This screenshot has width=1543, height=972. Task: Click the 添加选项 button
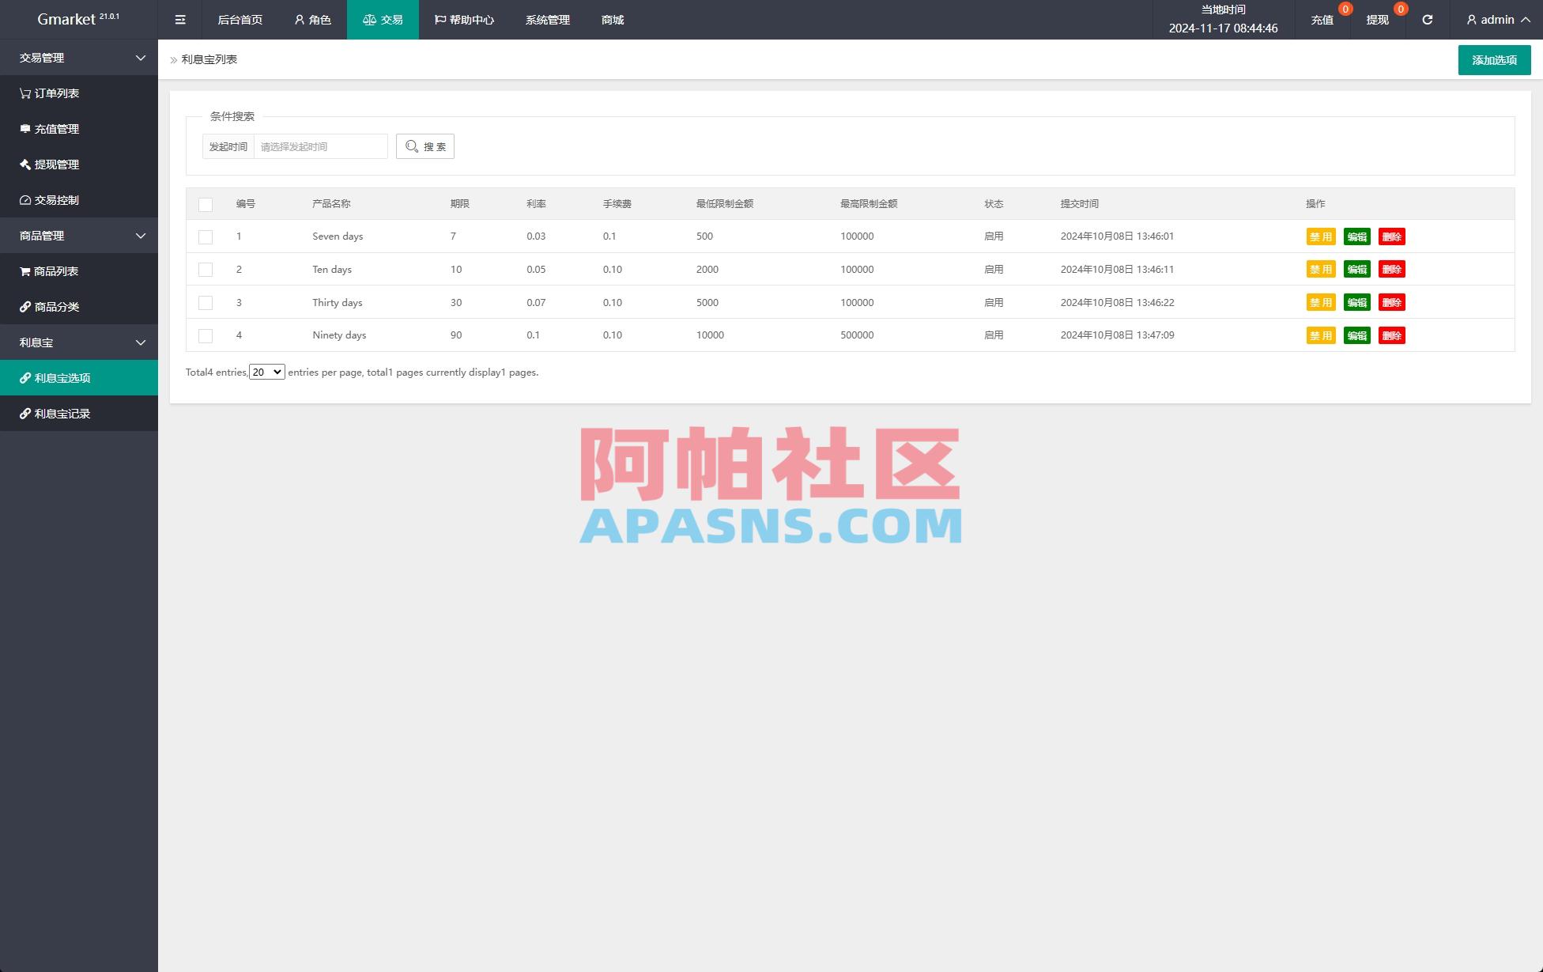[x=1493, y=59]
